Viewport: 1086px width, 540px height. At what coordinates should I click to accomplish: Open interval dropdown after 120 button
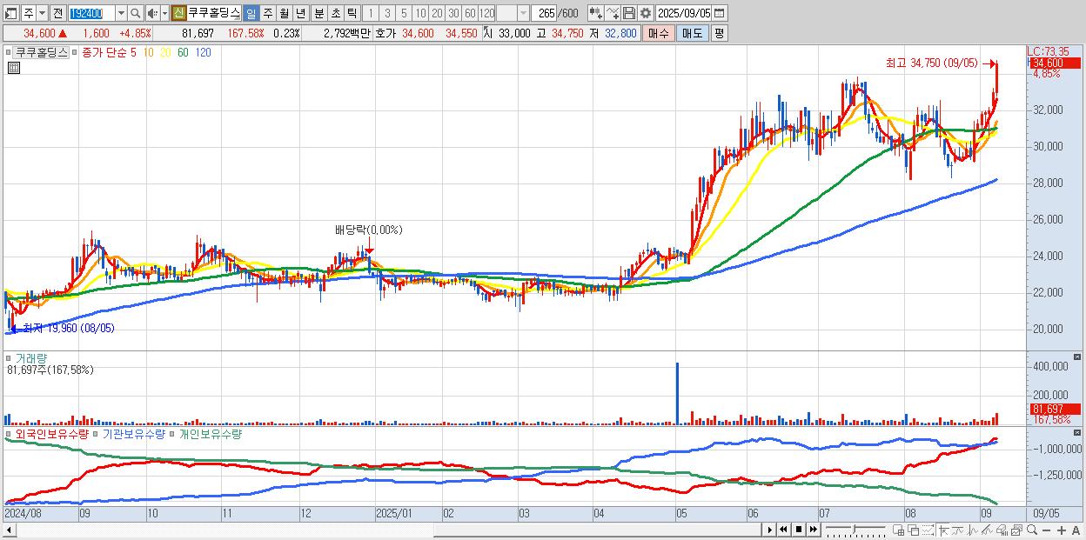pyautogui.click(x=523, y=13)
